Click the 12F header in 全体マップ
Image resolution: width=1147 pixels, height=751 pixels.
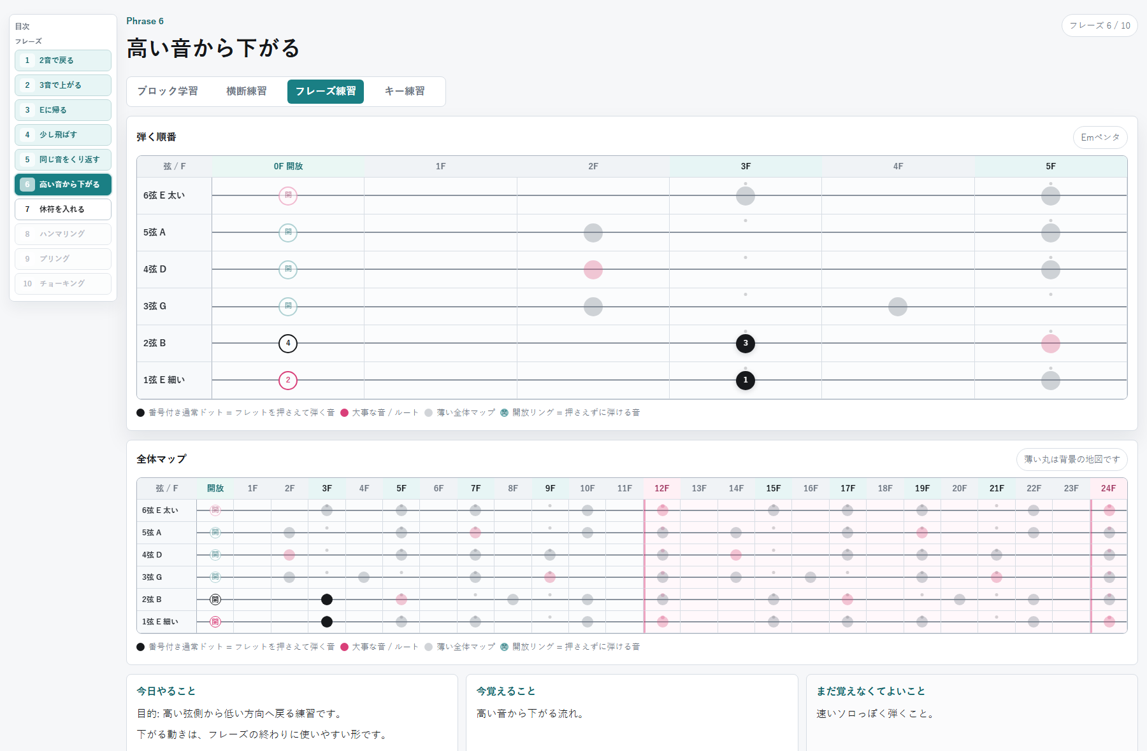[x=661, y=489]
